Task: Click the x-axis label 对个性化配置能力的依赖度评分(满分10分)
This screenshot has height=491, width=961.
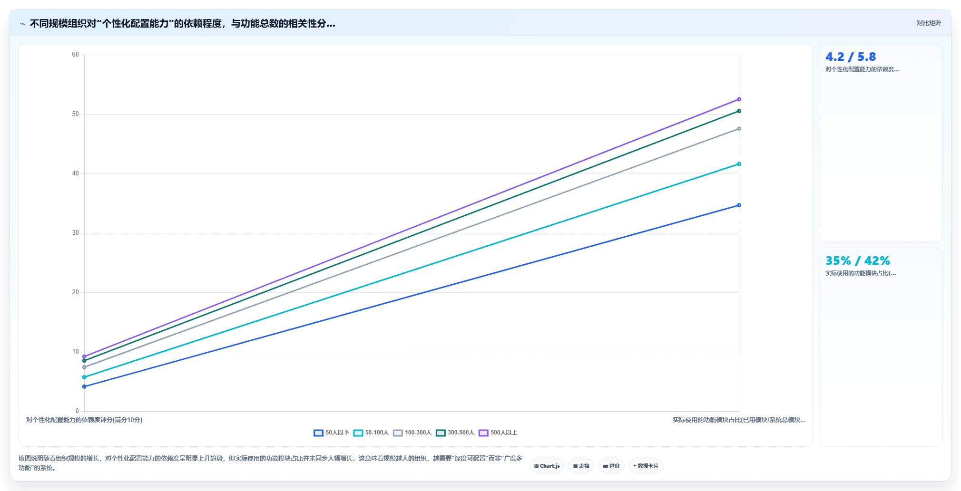Action: point(84,420)
